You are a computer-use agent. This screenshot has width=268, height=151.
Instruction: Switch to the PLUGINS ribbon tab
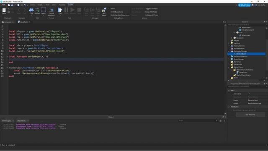tap(62, 5)
